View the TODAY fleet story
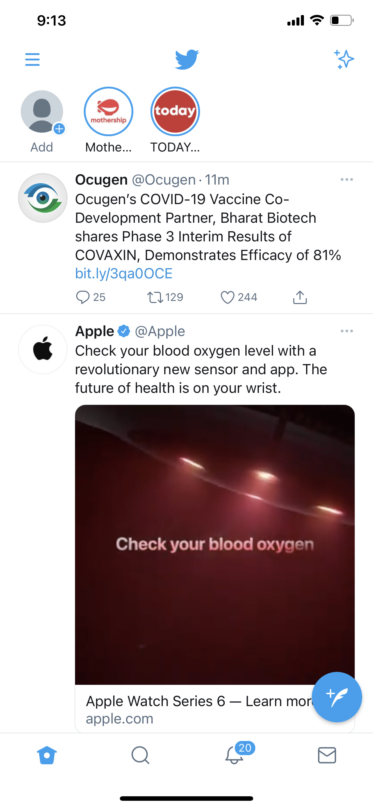This screenshot has width=373, height=808. tap(175, 112)
